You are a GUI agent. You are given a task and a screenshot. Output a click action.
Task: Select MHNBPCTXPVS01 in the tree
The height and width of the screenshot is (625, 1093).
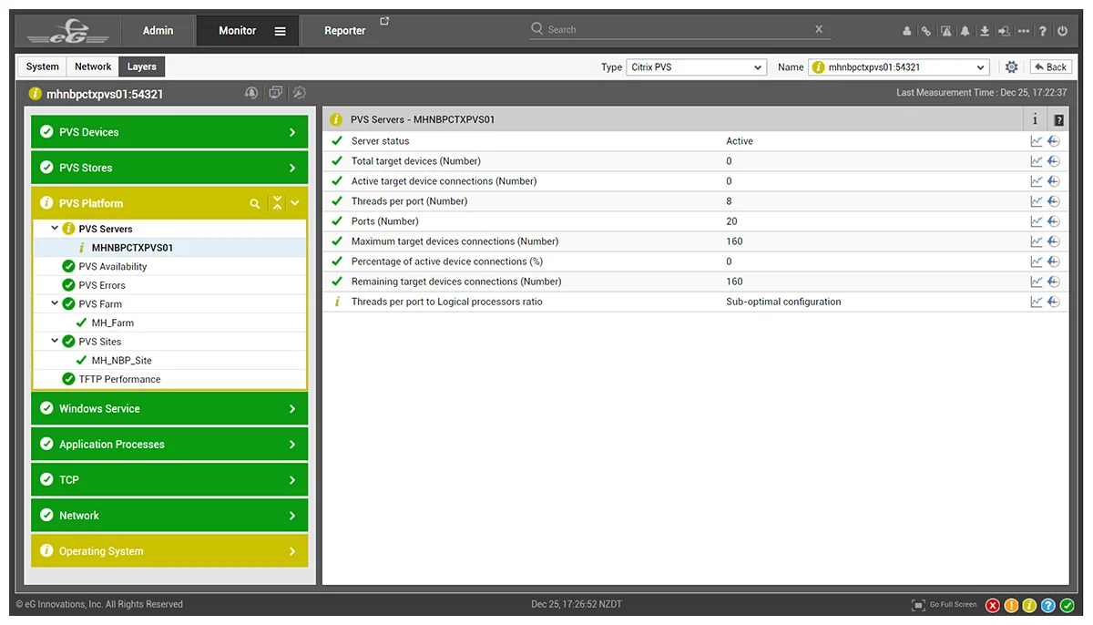[132, 248]
